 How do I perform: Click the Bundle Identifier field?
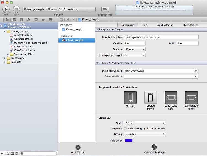(x=161, y=37)
